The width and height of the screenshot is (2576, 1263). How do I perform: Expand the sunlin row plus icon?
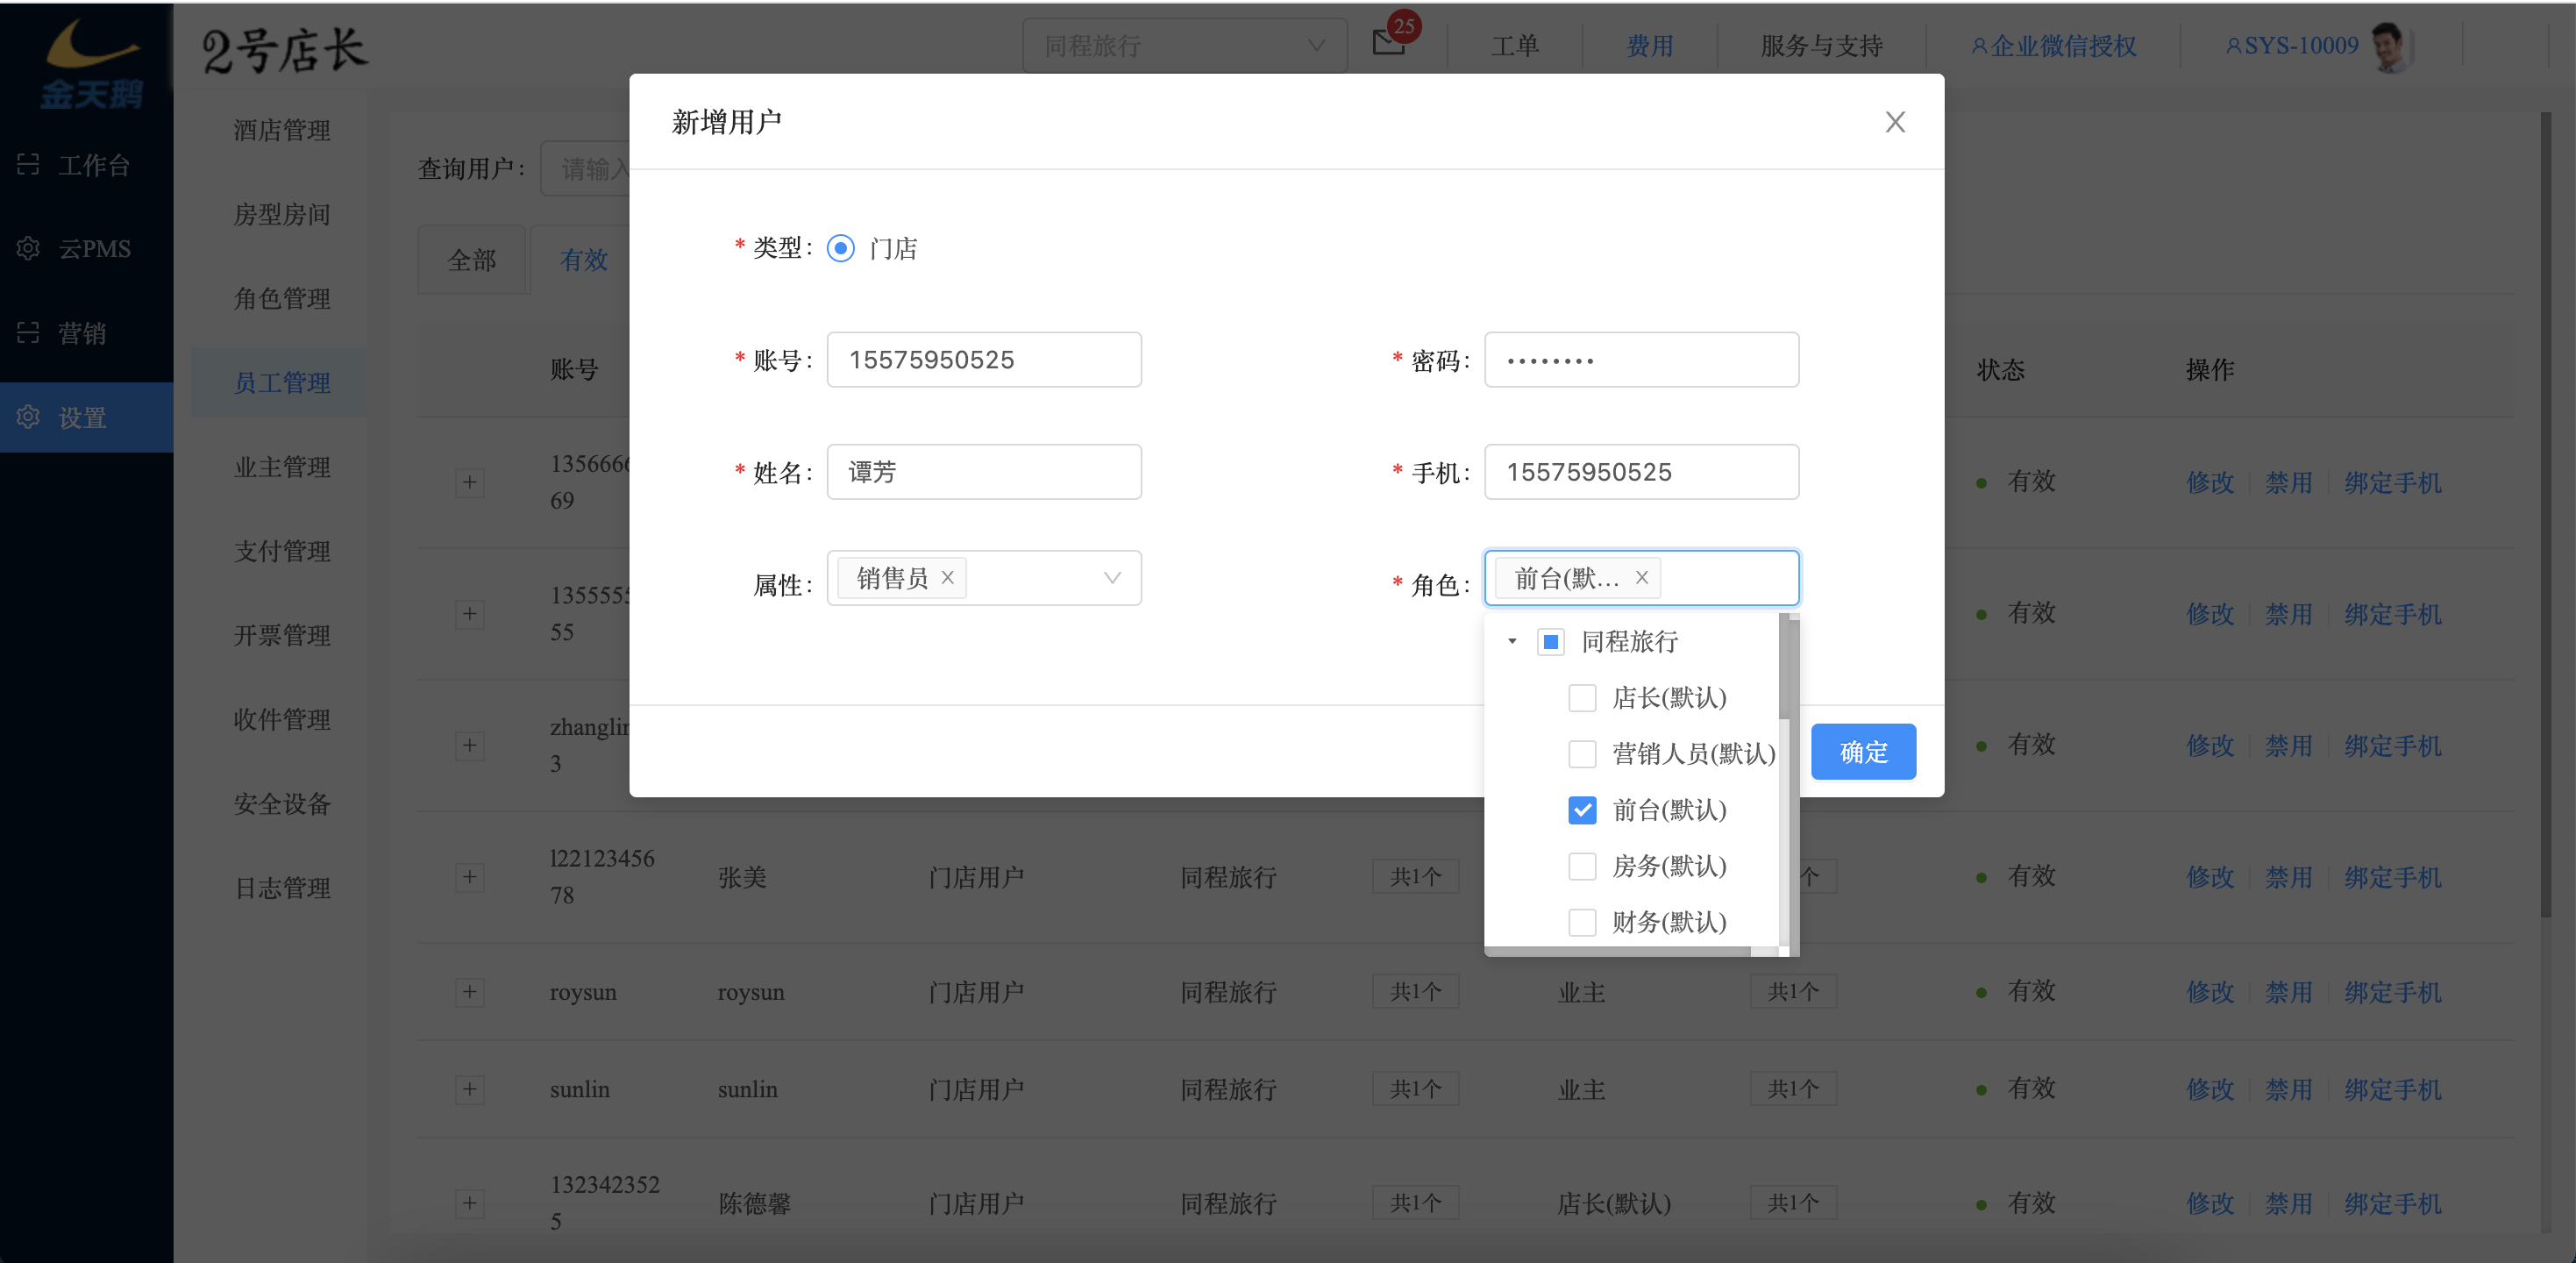[x=469, y=1089]
